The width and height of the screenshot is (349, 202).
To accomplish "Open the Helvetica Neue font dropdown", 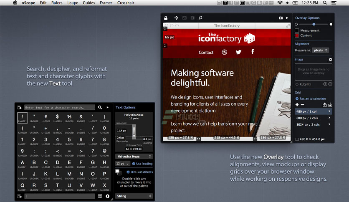I will 134,157.
